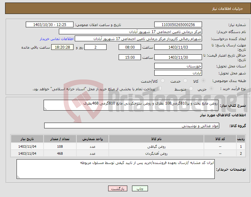Toggle the Islamic treasury payment checkbox
The height and width of the screenshot is (197, 251).
160,88
